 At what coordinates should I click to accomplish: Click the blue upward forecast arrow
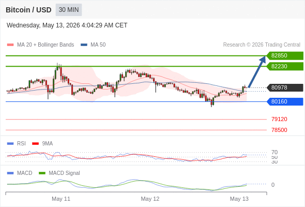(x=257, y=72)
